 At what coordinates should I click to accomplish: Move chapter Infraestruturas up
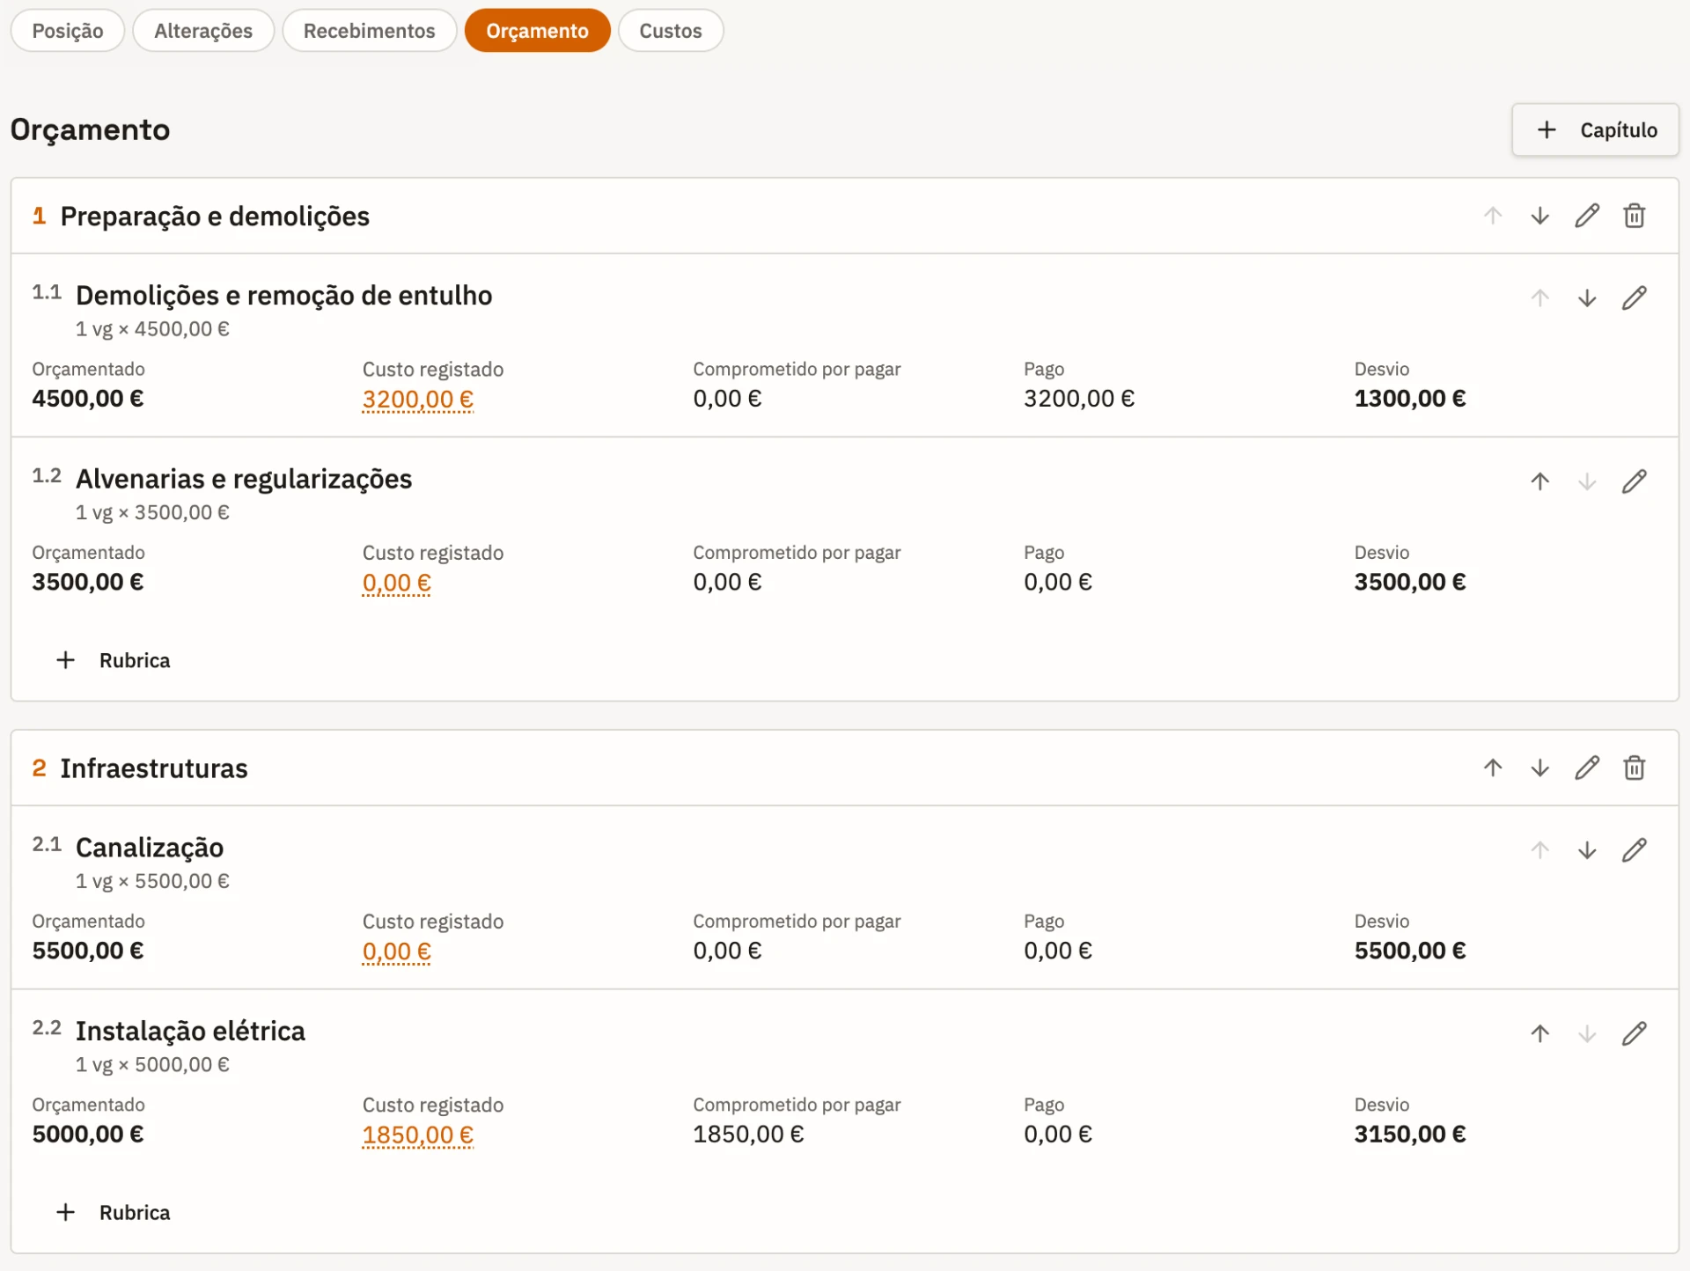point(1492,768)
